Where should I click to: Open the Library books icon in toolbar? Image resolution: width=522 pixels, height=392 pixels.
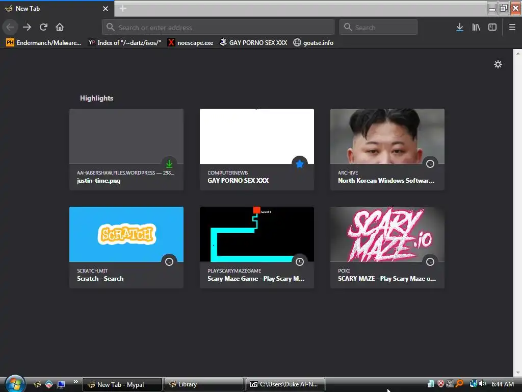476,28
